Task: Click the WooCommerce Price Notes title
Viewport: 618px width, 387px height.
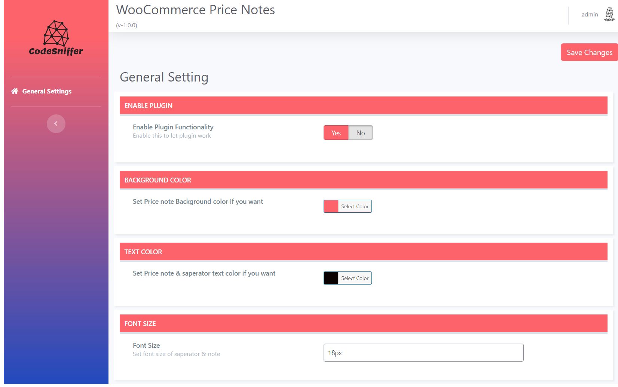Action: [x=195, y=10]
